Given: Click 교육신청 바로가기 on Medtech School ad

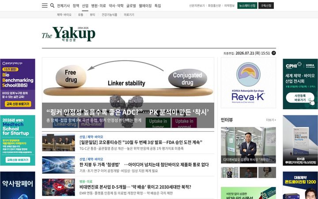Looking at the screenshot, I should [18, 160].
